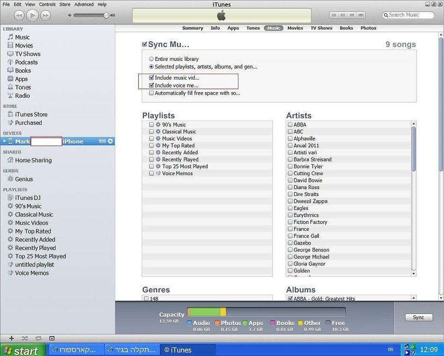This screenshot has height=356, width=444.
Task: Check the 90's Music playlist box
Action: pos(152,124)
